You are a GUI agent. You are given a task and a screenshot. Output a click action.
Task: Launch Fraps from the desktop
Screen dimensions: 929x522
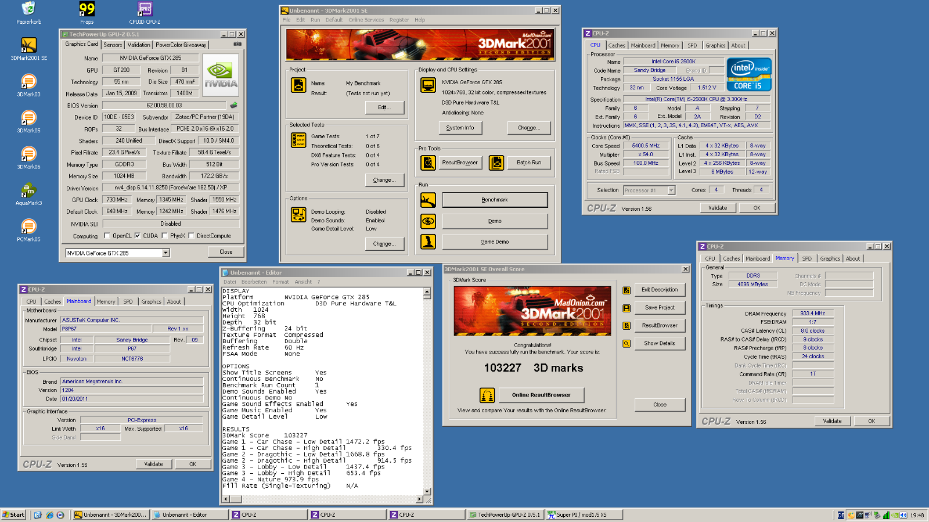(x=87, y=13)
